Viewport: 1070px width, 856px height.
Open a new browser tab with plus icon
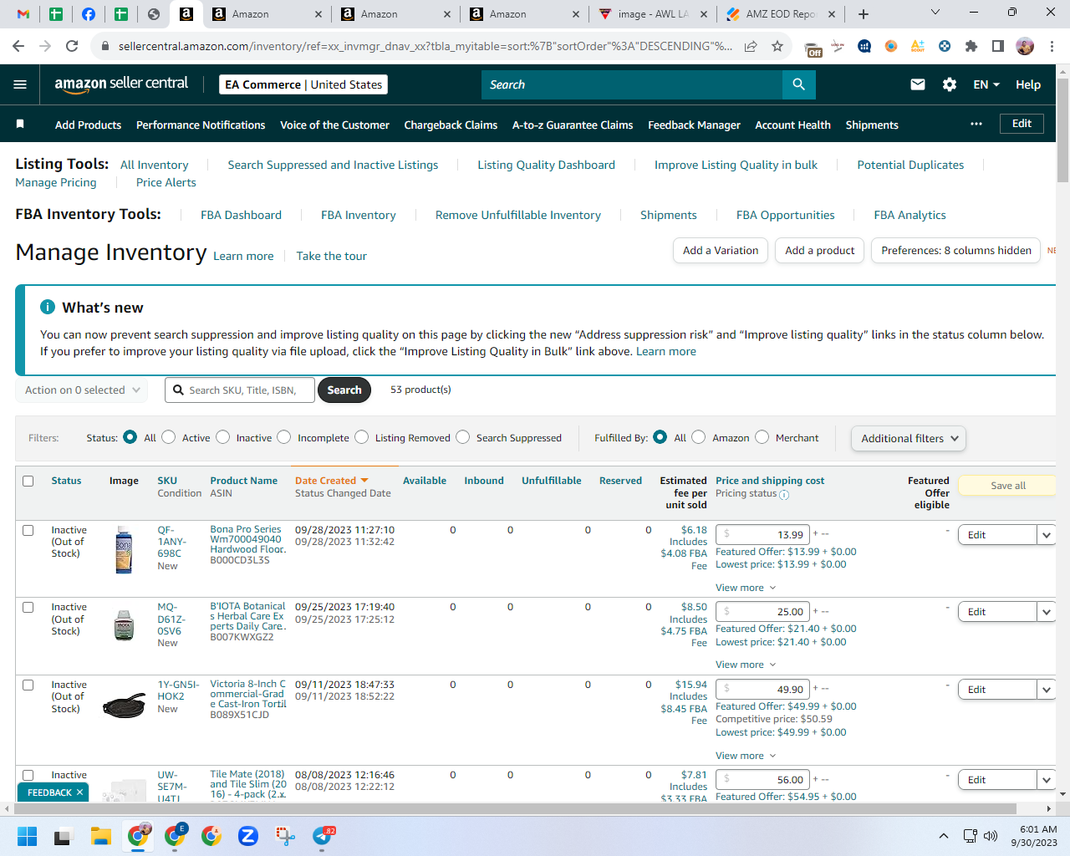point(864,14)
